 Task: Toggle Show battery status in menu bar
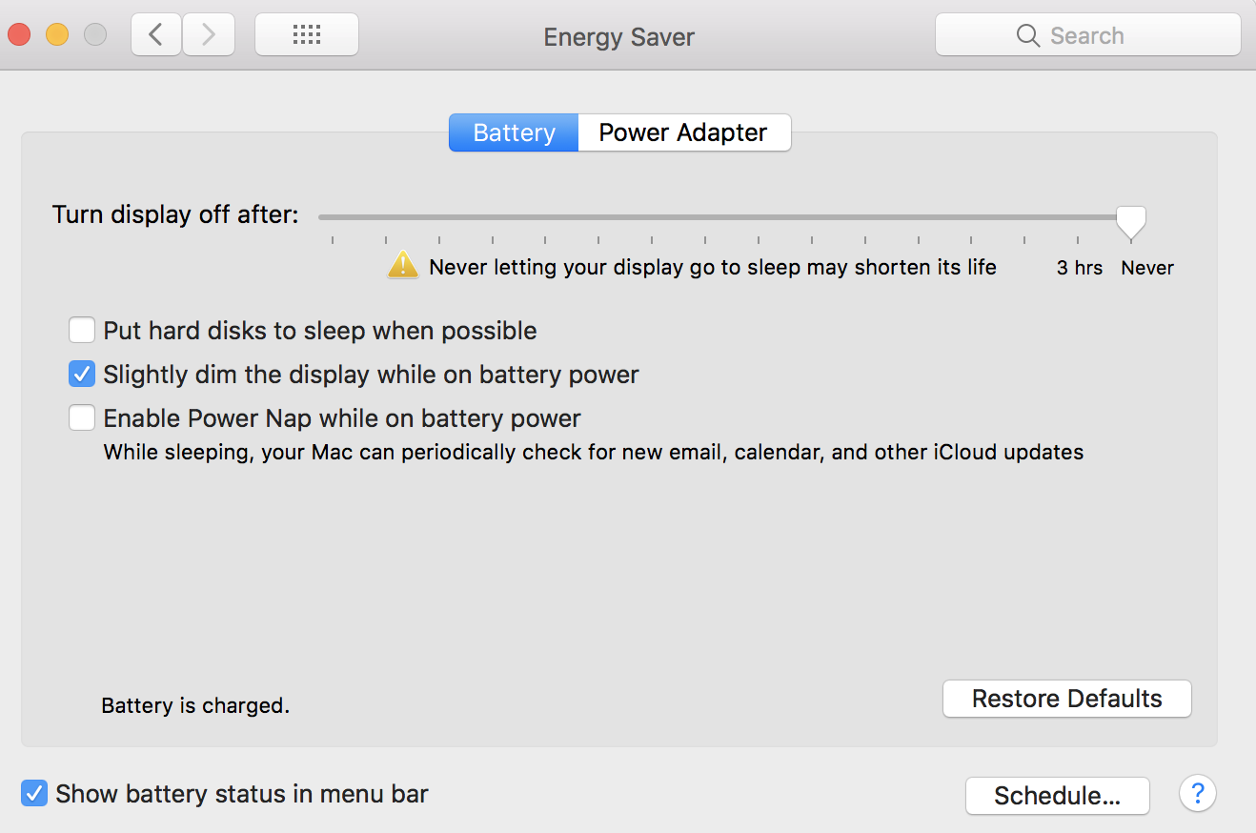point(34,793)
